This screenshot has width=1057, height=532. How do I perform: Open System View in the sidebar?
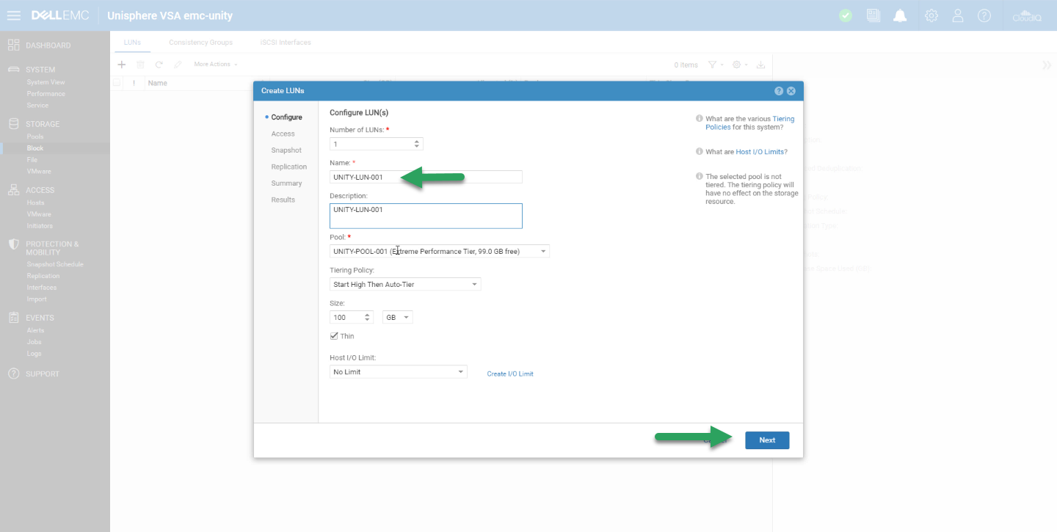pos(46,82)
